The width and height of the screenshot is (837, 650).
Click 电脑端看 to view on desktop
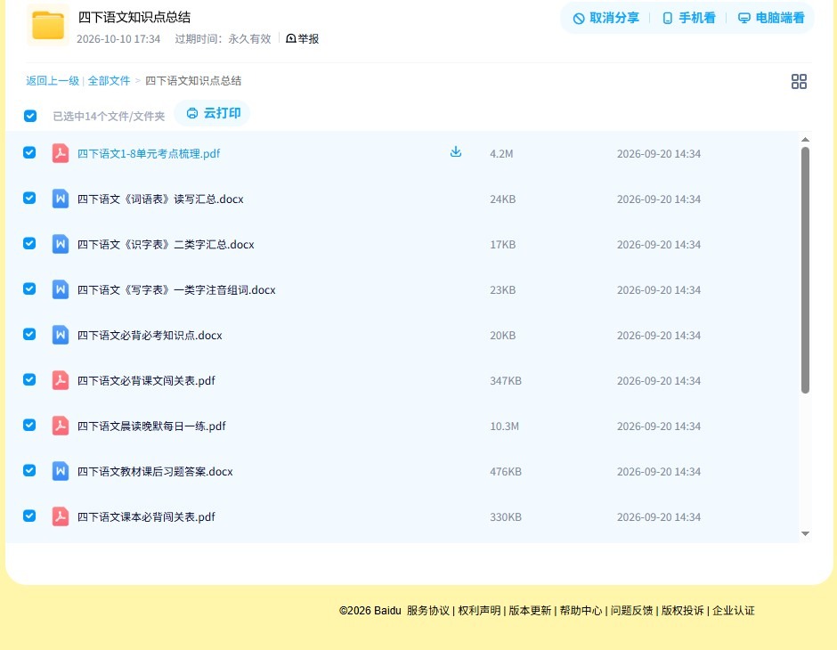(x=771, y=18)
